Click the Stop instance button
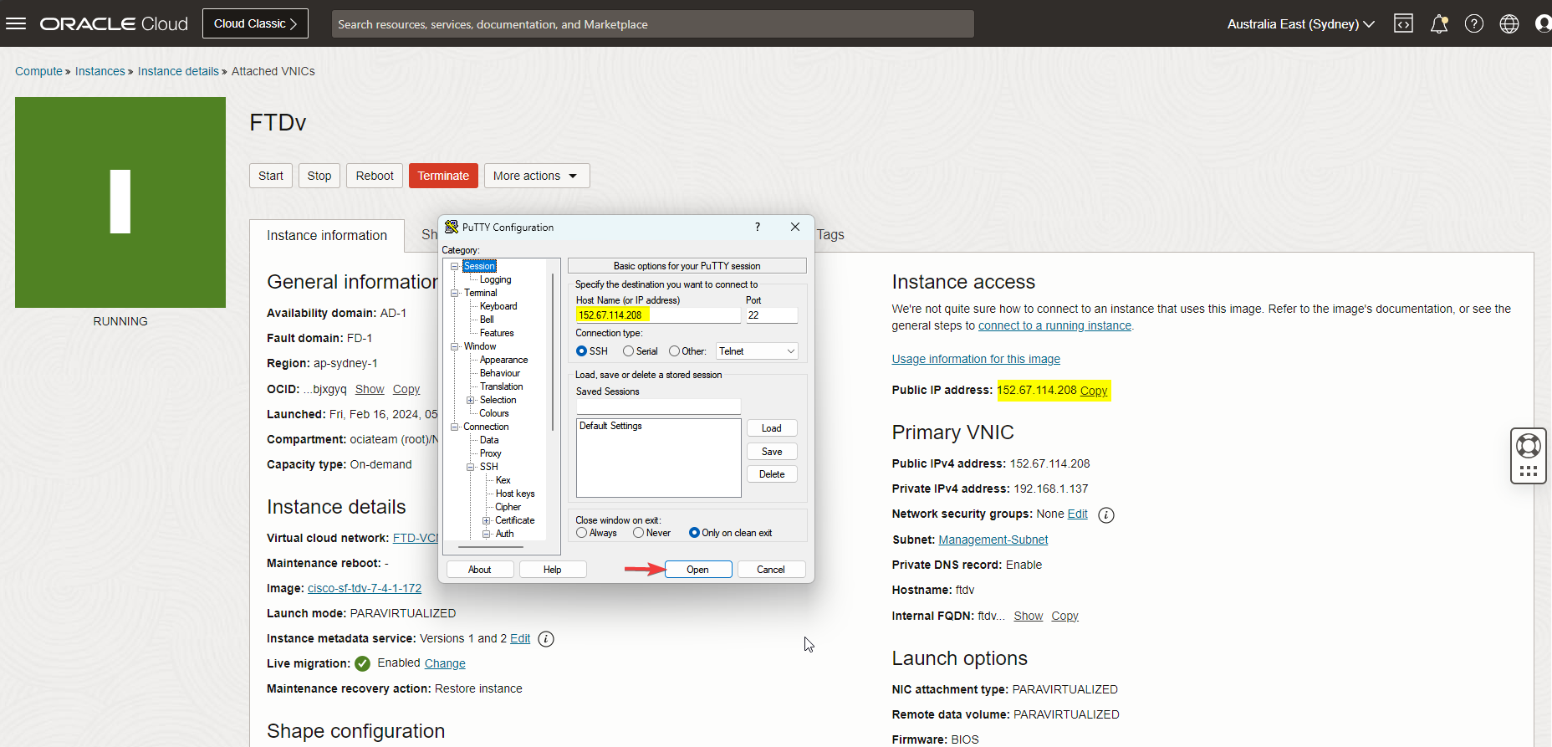 (x=319, y=176)
